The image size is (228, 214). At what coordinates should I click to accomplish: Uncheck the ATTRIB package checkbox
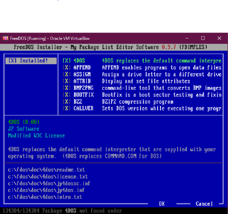coord(66,81)
